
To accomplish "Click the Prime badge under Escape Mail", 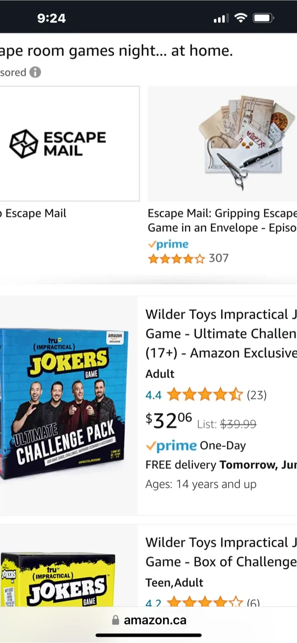I will 168,244.
